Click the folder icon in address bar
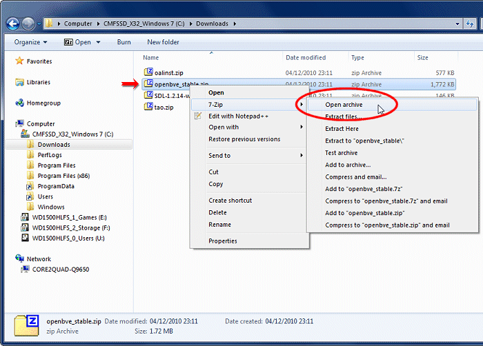The height and width of the screenshot is (346, 483). pyautogui.click(x=49, y=23)
